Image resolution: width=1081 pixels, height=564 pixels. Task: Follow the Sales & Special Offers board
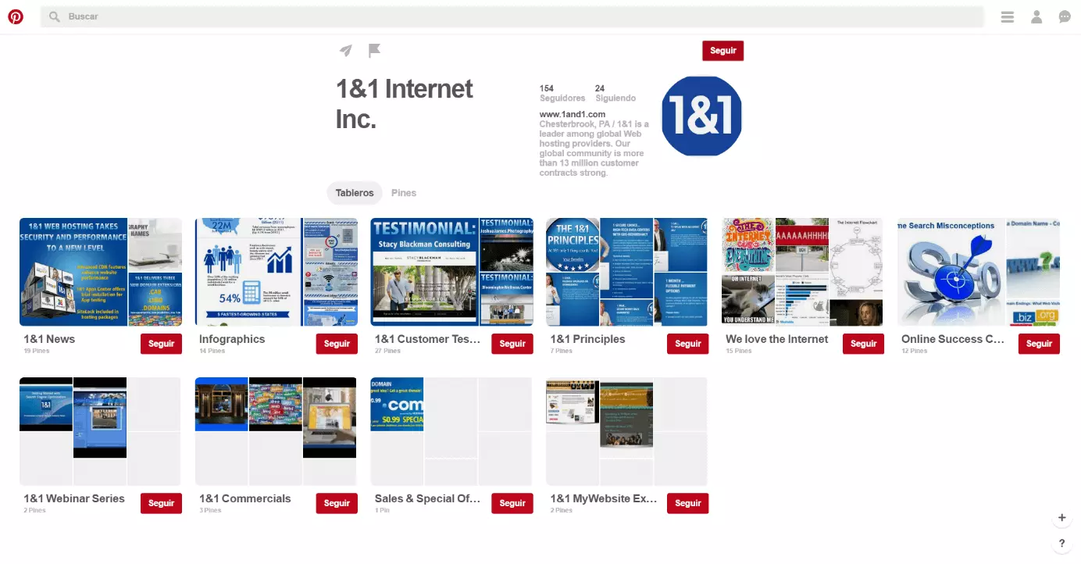pos(512,503)
